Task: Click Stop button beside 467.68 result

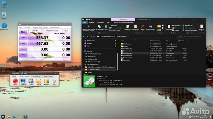Action: (x=23, y=43)
